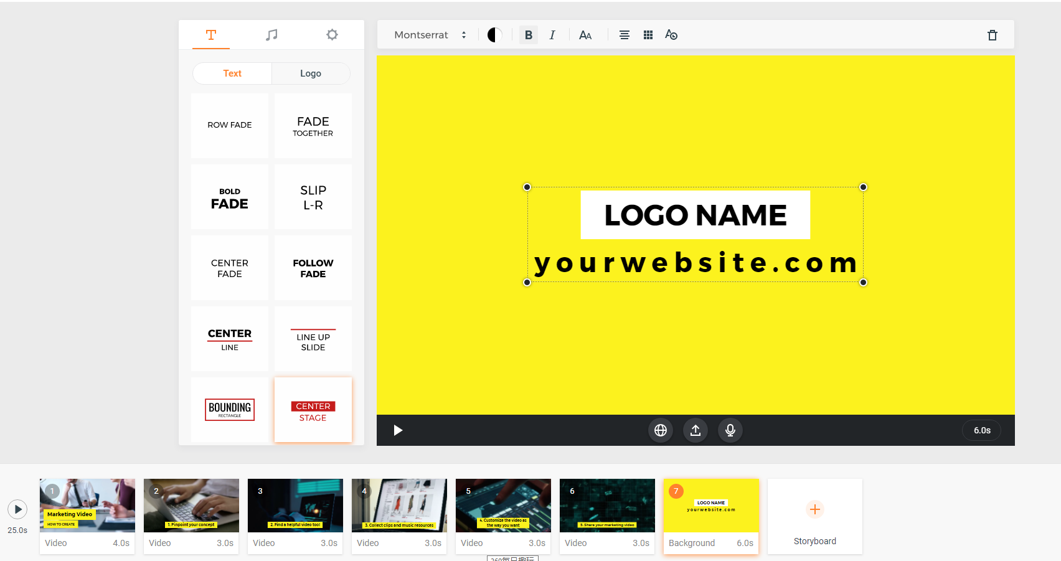Click the upload icon in preview bar
Viewport: 1061px width, 561px height.
696,430
